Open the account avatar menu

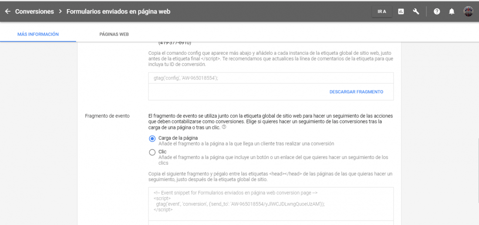tap(468, 12)
